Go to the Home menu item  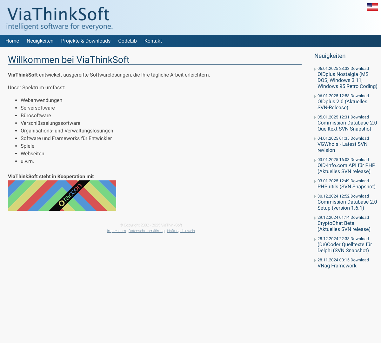(12, 41)
